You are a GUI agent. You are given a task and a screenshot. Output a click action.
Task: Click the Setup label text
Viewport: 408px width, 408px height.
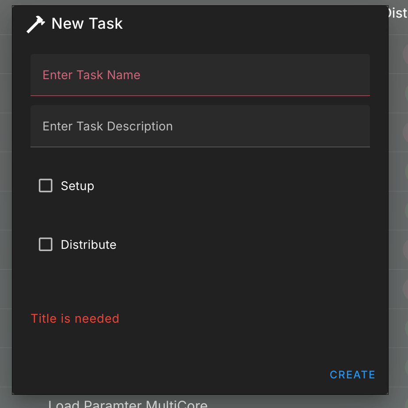[77, 186]
